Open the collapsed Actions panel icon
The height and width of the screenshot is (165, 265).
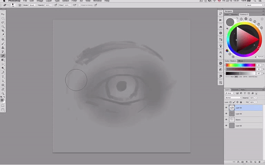pos(221,20)
